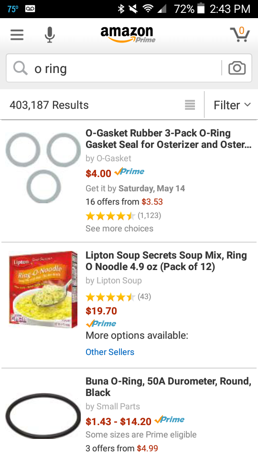Switch results layout with list view icon
The width and height of the screenshot is (258, 458).
click(190, 105)
